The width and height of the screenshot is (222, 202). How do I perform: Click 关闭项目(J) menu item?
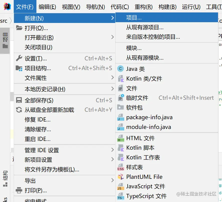point(65,47)
